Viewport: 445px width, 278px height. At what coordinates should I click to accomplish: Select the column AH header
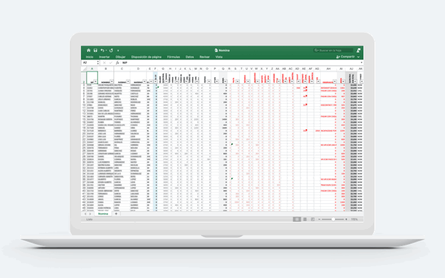[x=328, y=69]
